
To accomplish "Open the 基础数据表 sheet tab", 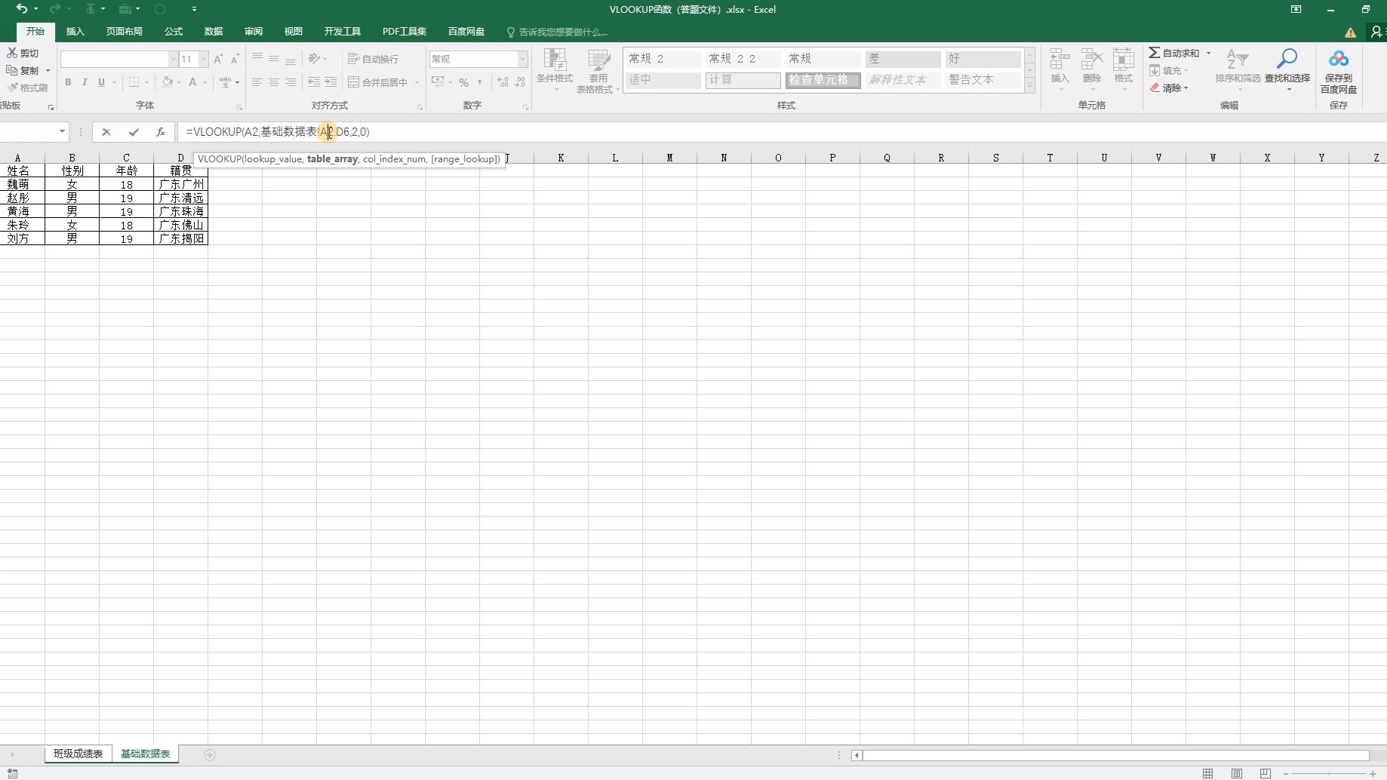I will coord(145,754).
